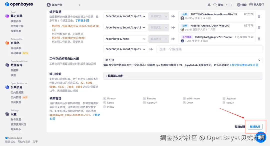Click the arrow icon next to input1 row

173,27
